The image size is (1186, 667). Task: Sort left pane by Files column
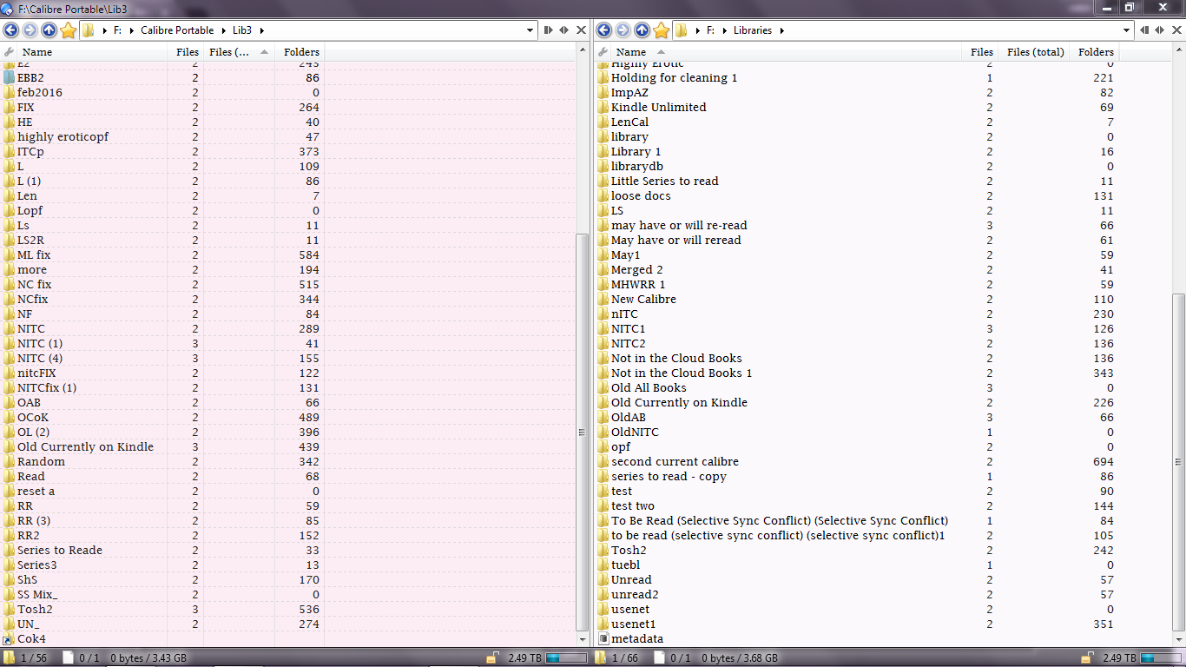(x=186, y=52)
